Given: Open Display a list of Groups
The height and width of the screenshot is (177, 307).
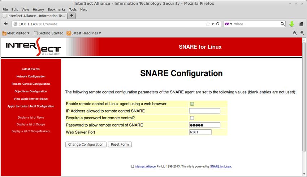Looking at the screenshot, I should [x=31, y=124].
